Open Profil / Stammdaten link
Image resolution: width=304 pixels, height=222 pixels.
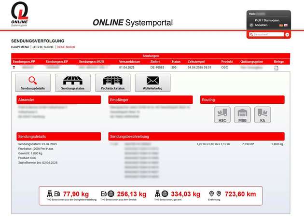(x=267, y=20)
